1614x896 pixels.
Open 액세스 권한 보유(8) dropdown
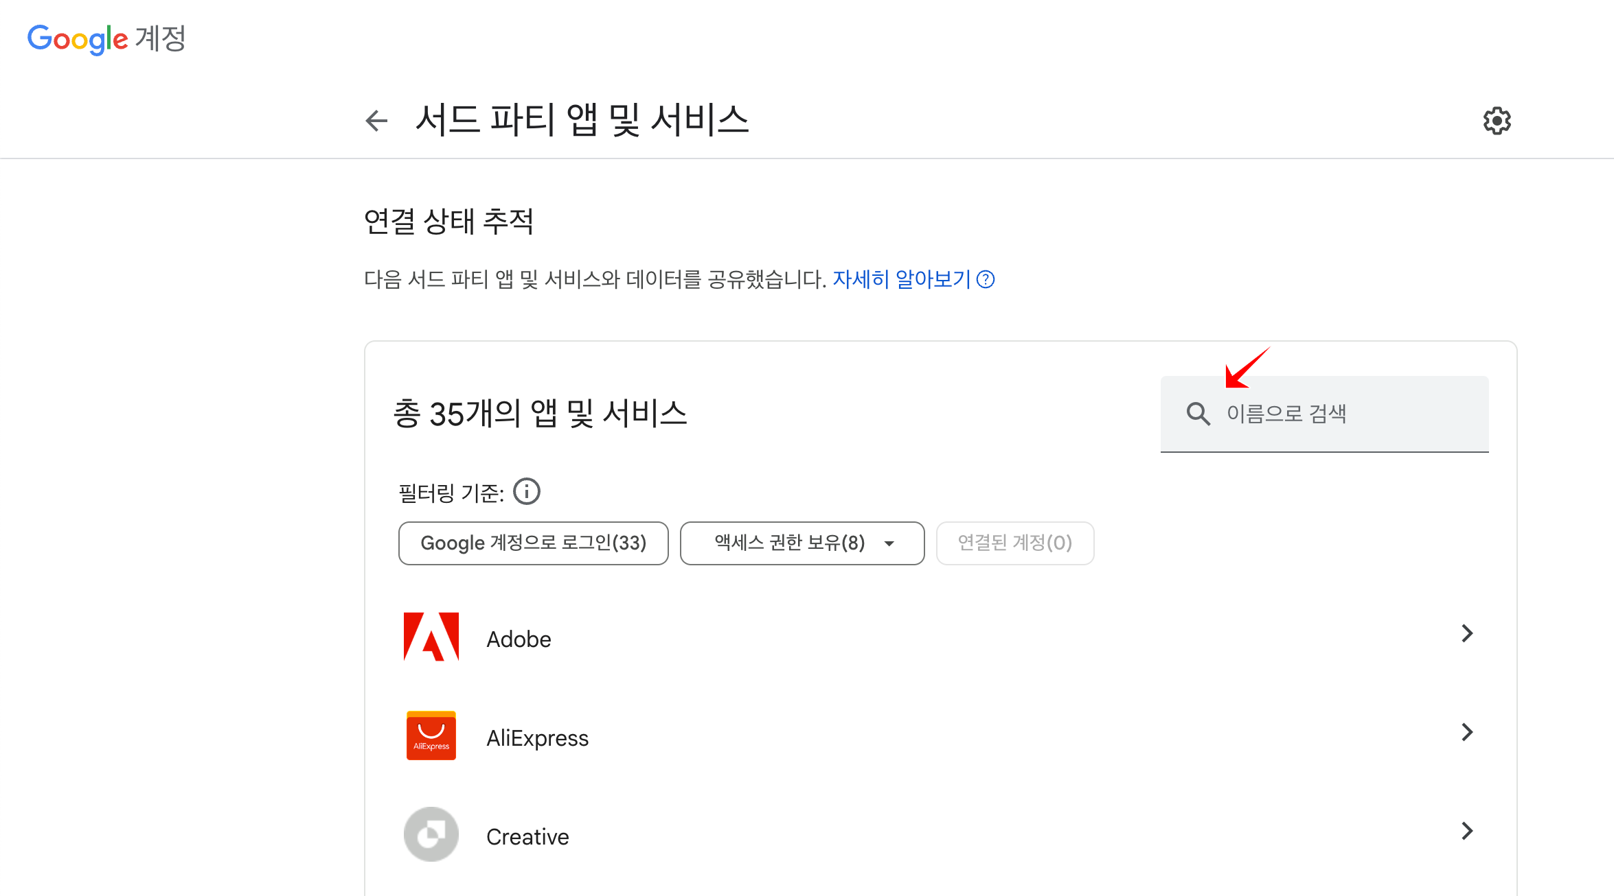click(802, 543)
